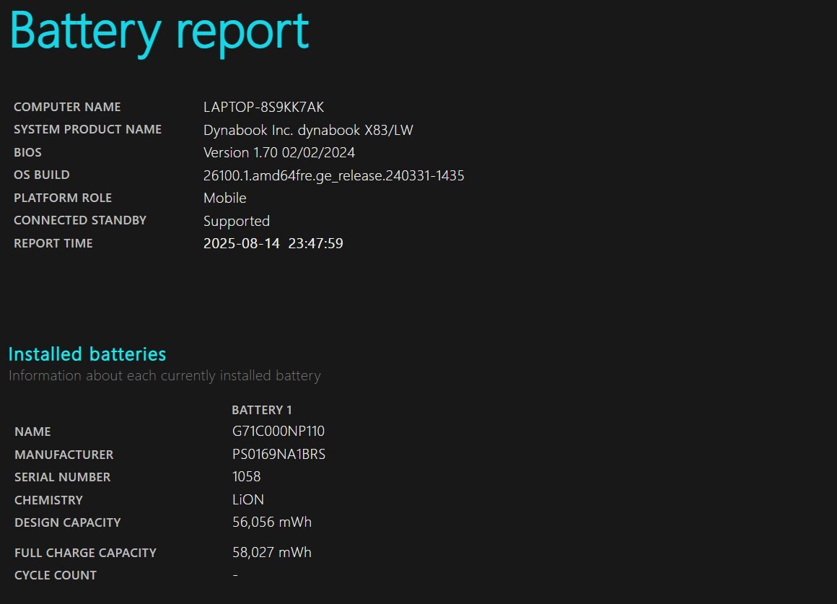Screen dimensions: 837x604
Task: Select the battery name G71C000NP110
Action: (x=278, y=432)
